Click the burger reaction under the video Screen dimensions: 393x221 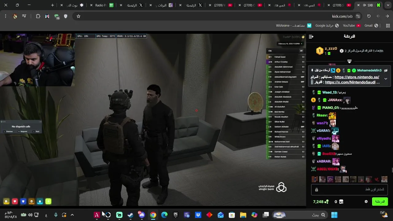31,202
